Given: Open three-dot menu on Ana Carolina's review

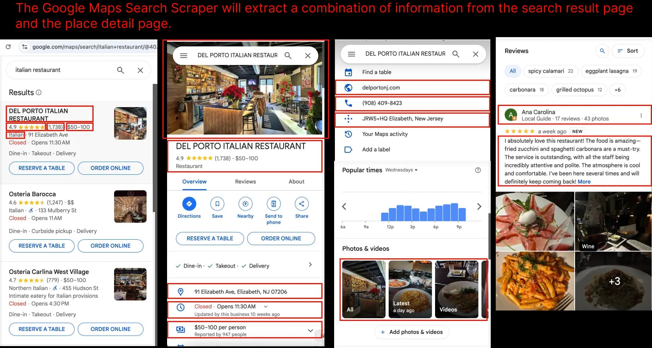Looking at the screenshot, I should tap(641, 115).
